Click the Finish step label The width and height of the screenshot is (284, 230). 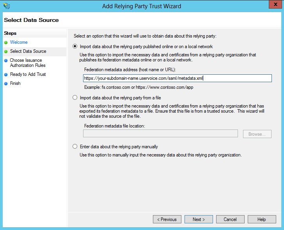click(15, 83)
